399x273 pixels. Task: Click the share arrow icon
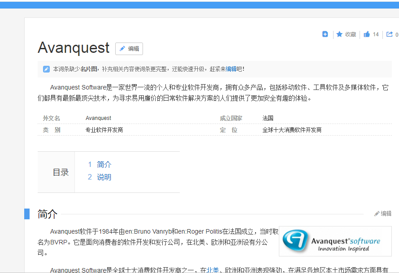(389, 34)
